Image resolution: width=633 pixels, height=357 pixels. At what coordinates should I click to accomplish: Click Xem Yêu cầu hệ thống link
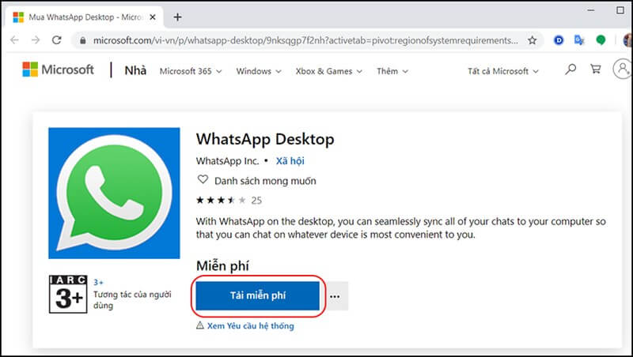click(250, 325)
